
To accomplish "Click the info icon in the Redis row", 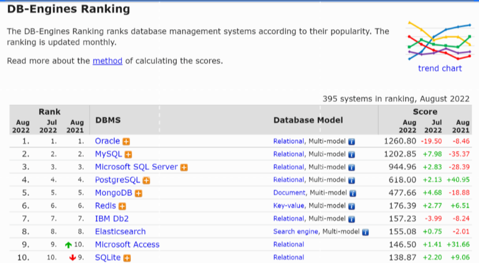I will (x=351, y=206).
